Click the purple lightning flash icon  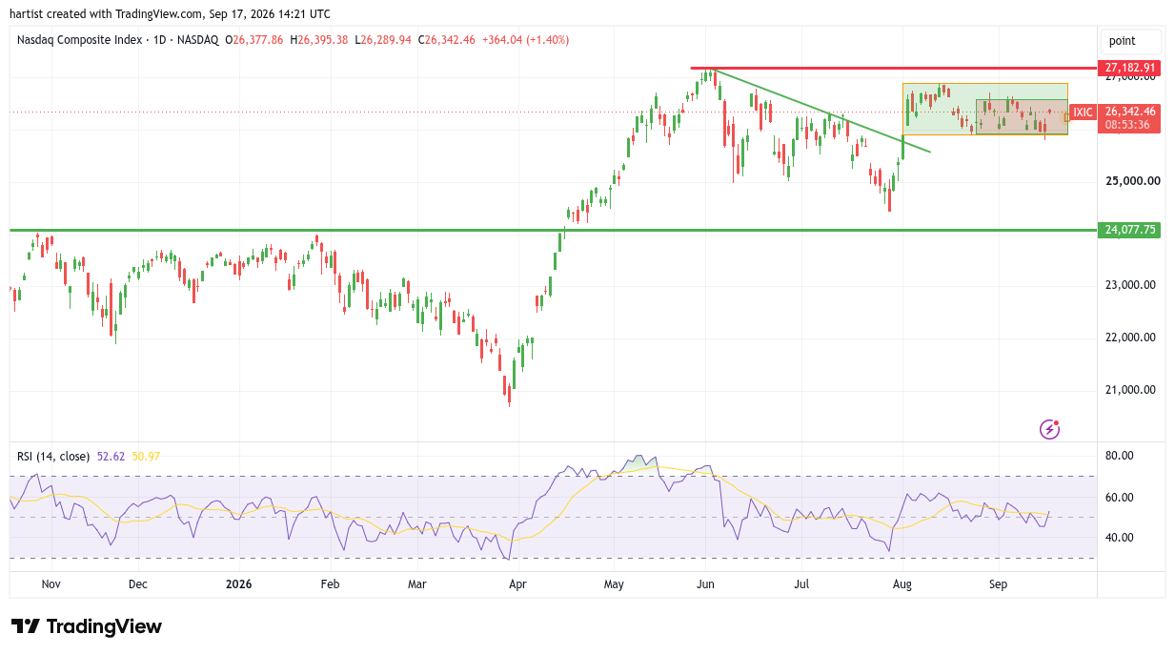pos(1049,429)
